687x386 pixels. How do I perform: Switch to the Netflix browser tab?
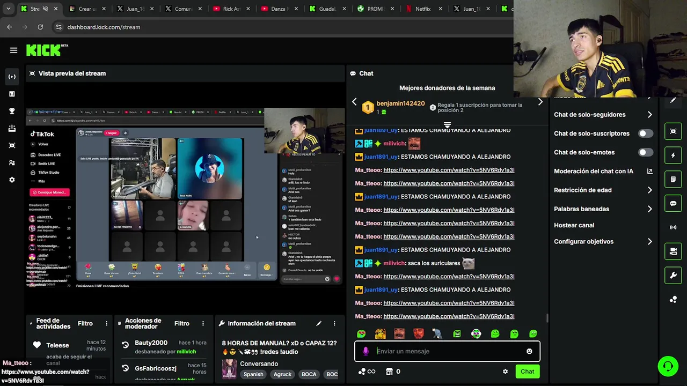click(x=423, y=9)
